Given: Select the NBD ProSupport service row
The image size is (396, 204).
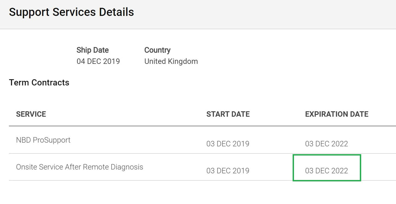Looking at the screenshot, I should coord(202,140).
